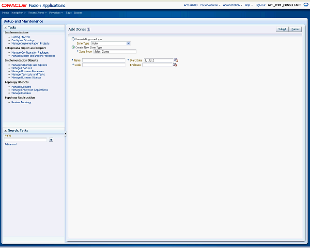Open Manage Domains
Screen dimensions: 310x248
click(x=21, y=87)
